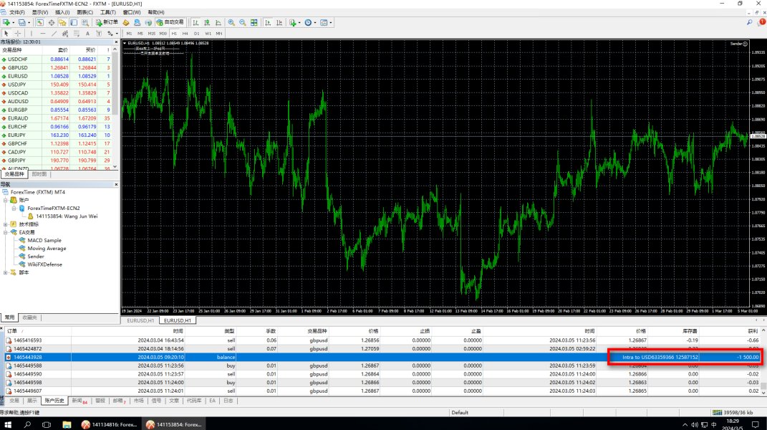Screen dimensions: 767x430
Task: Select the GBPUSD row in market watch
Action: click(x=17, y=67)
